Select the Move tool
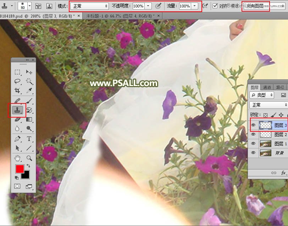 (x=29, y=72)
